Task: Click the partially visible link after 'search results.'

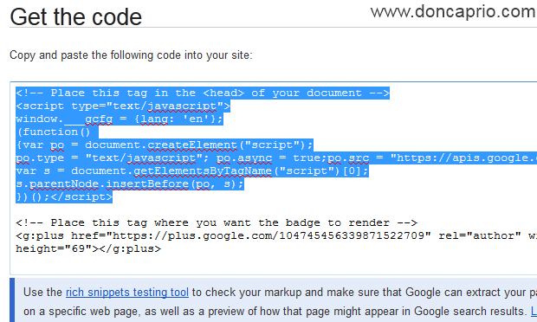Action: click(534, 311)
